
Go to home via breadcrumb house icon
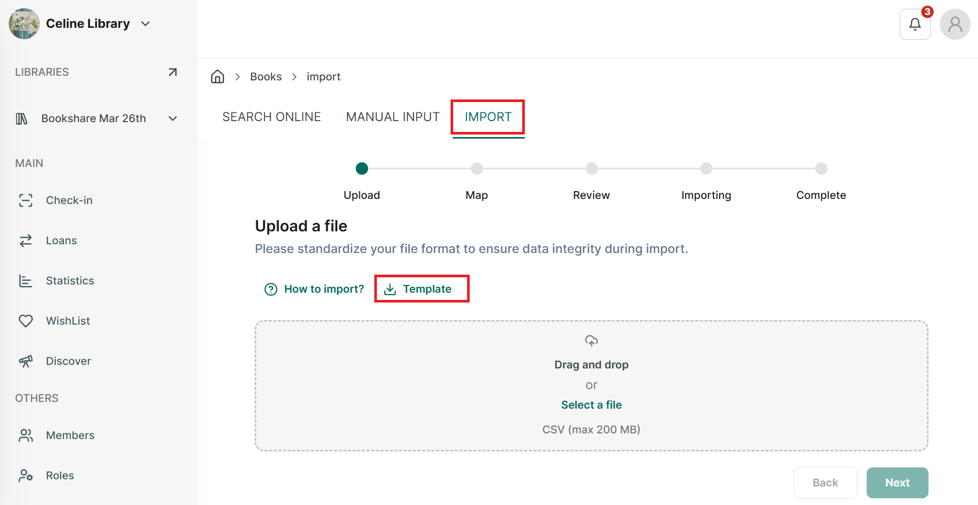coord(218,77)
